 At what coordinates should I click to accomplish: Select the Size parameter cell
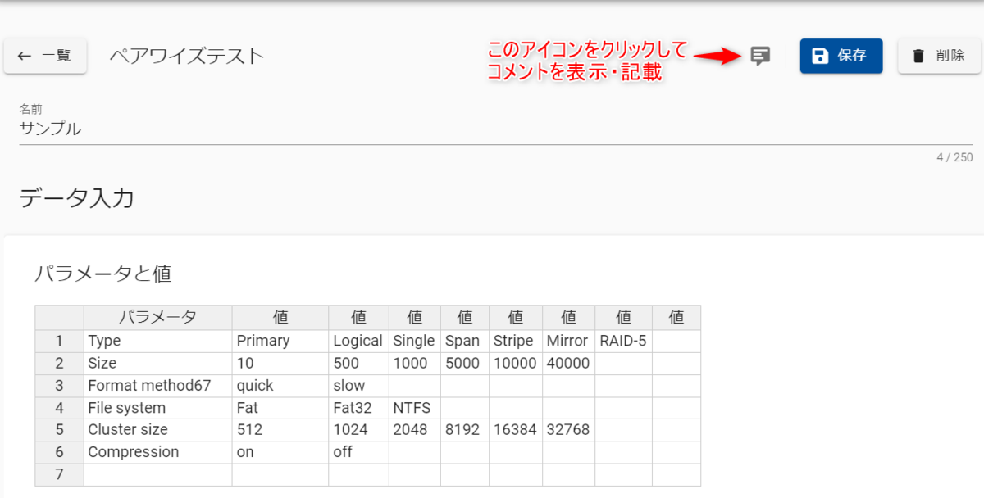157,364
